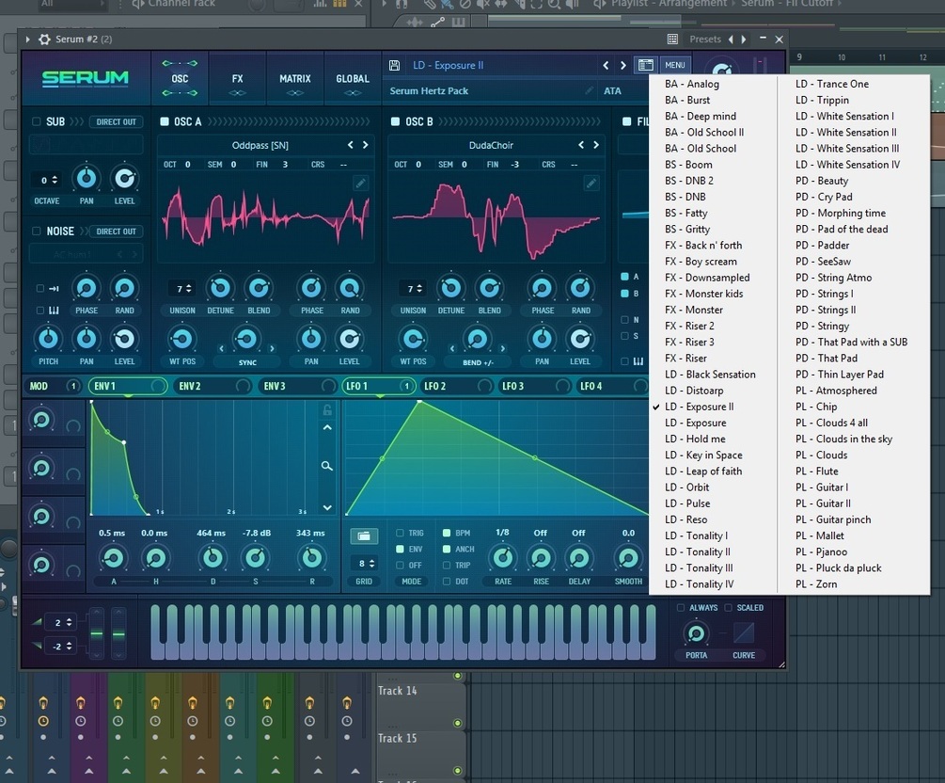Screen dimensions: 945x783
Task: Switch to the FX tab
Action: [x=238, y=79]
